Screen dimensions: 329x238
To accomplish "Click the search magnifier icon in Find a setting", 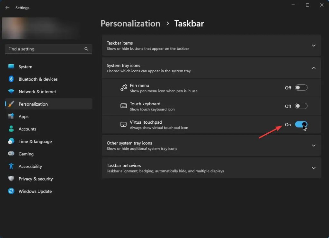I will click(86, 49).
